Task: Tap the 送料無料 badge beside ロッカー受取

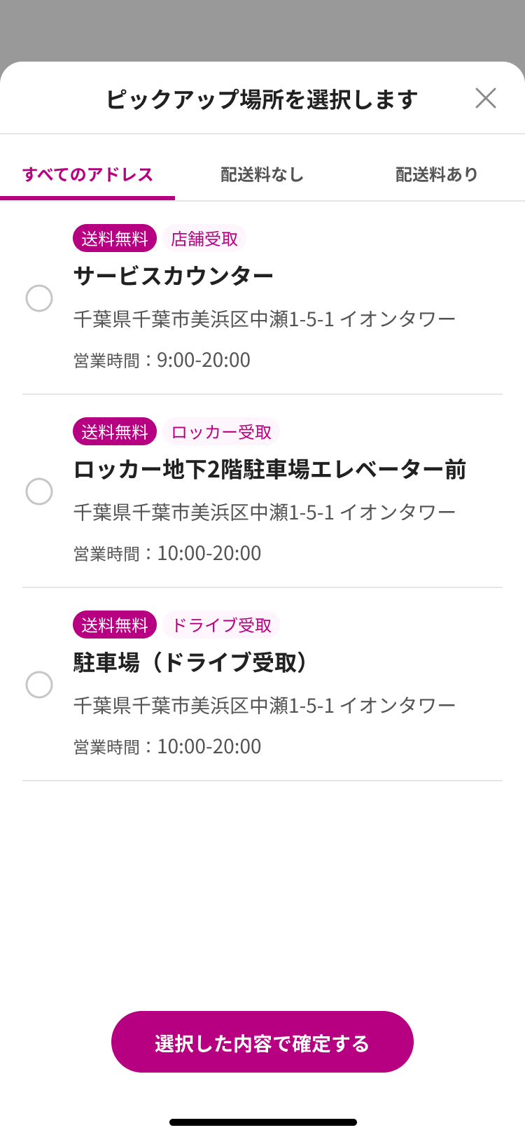Action: pos(115,432)
